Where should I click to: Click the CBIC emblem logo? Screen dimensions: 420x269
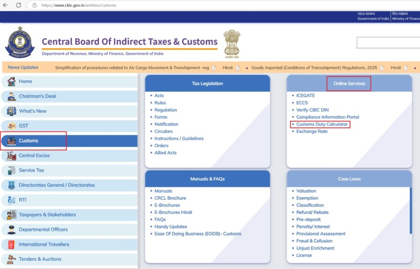(x=19, y=42)
